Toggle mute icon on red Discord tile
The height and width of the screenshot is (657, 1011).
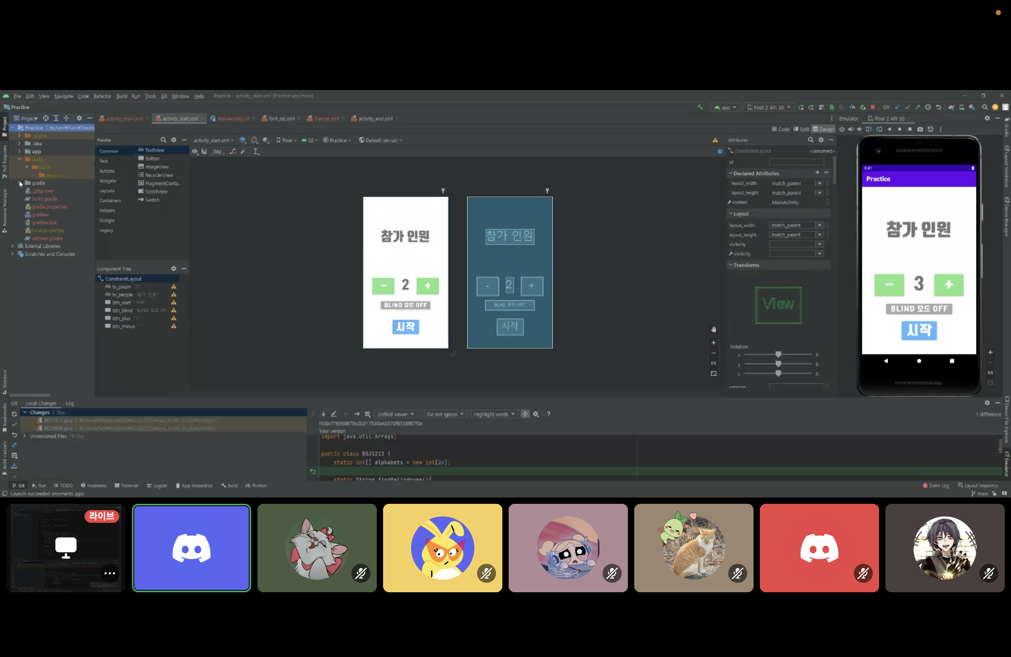863,574
